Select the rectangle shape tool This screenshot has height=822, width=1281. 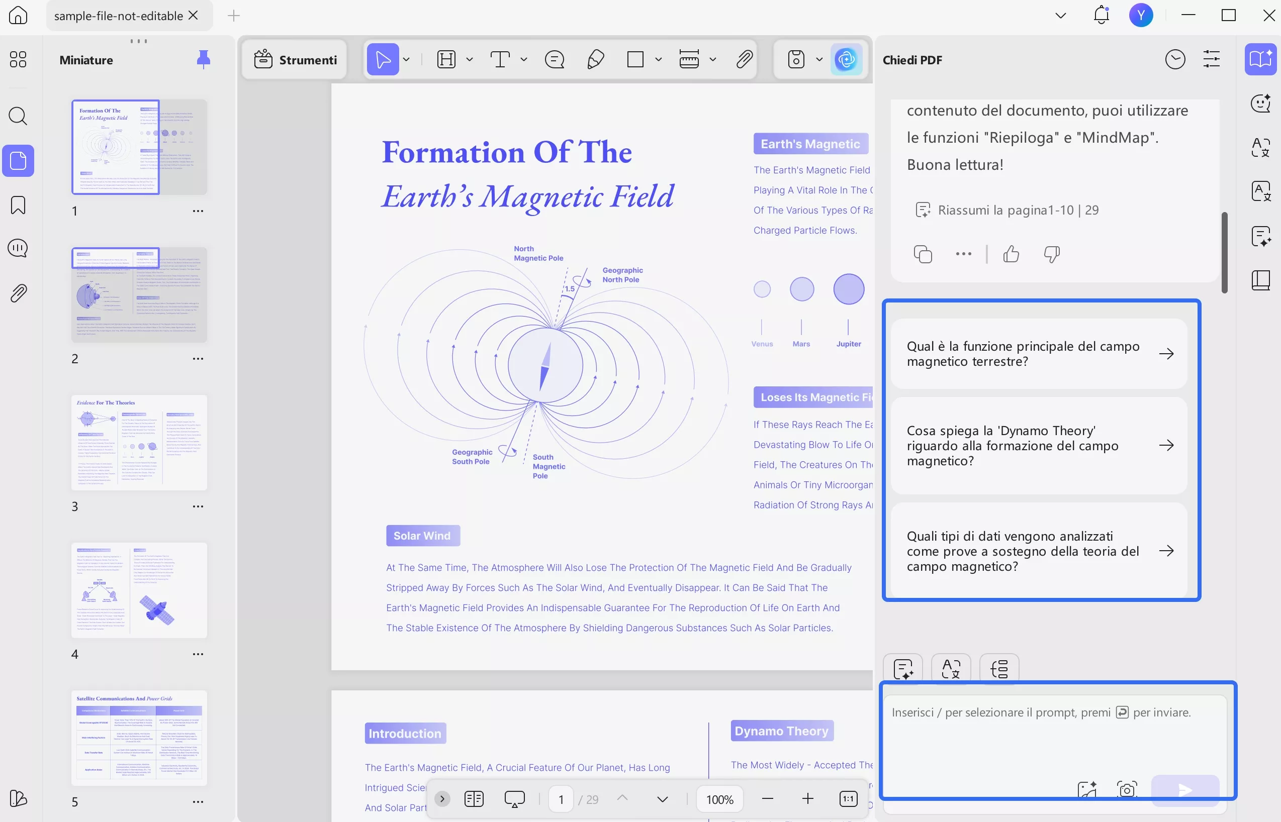tap(635, 59)
